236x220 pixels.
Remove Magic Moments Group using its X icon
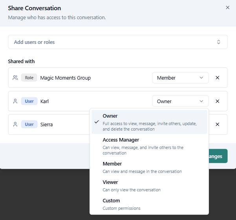click(x=217, y=78)
